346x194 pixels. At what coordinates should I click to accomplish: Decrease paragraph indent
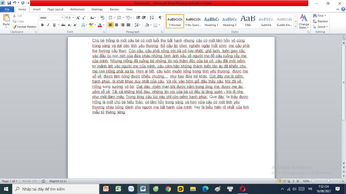point(138,18)
